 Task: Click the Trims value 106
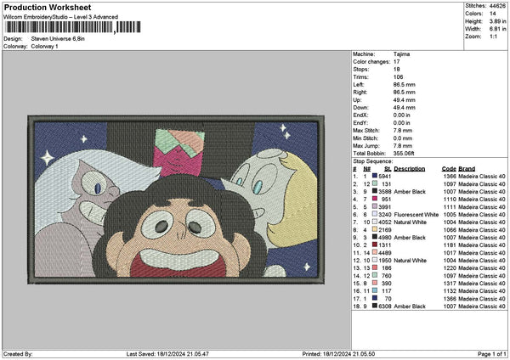coord(398,77)
